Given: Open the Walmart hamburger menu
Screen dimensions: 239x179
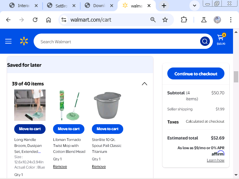Looking at the screenshot, I should (8, 41).
